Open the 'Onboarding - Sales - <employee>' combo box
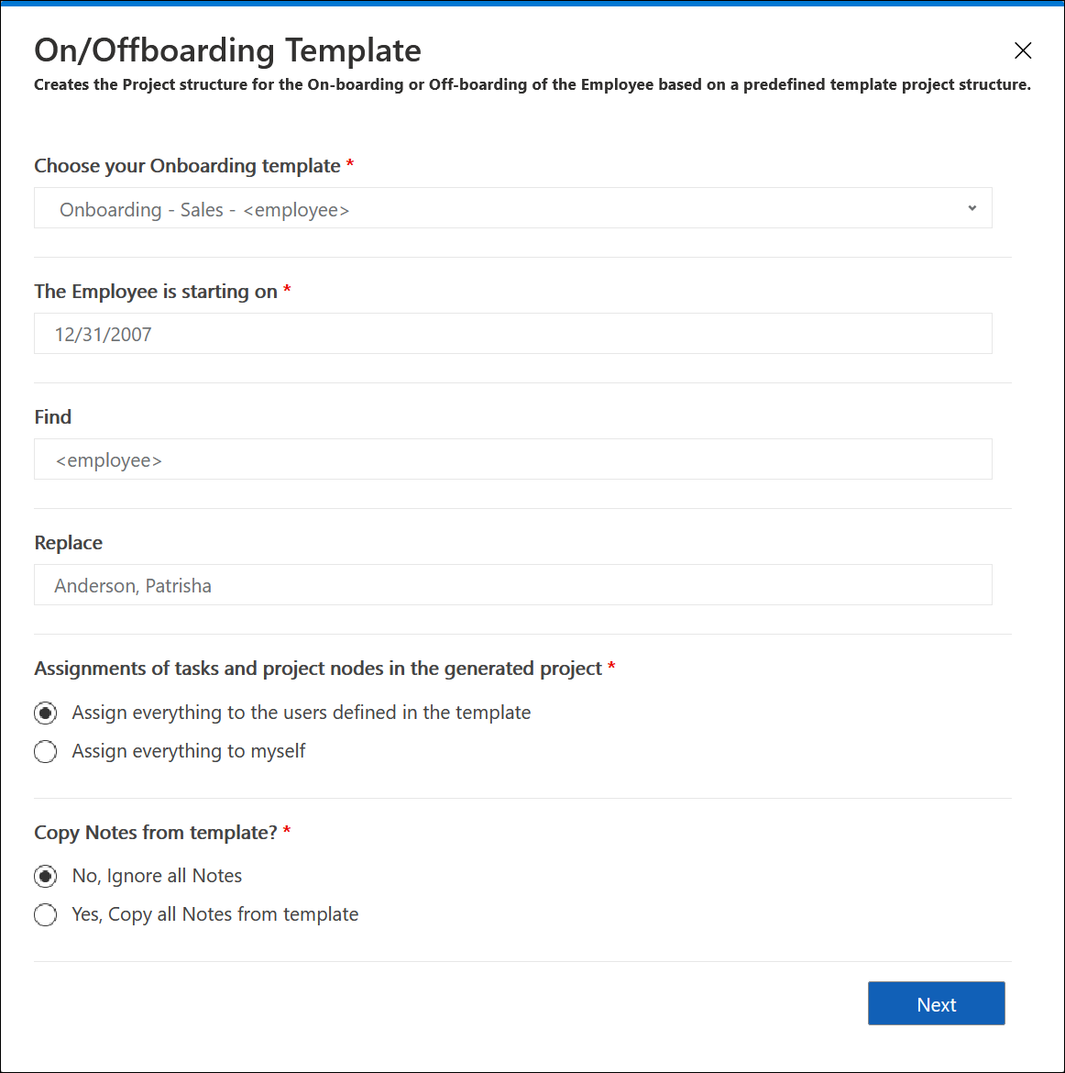The image size is (1065, 1073). 513,208
